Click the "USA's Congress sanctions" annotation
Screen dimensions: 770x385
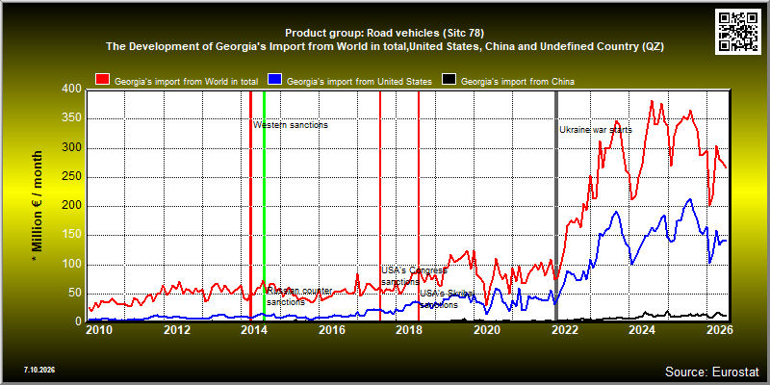click(415, 276)
